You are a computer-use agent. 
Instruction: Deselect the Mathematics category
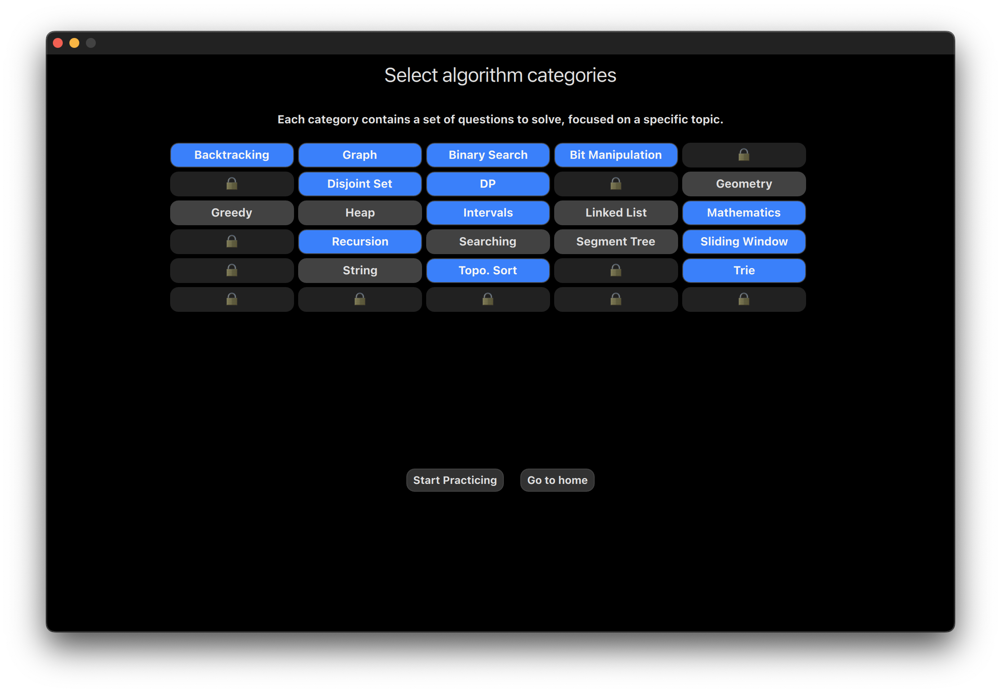coord(744,213)
